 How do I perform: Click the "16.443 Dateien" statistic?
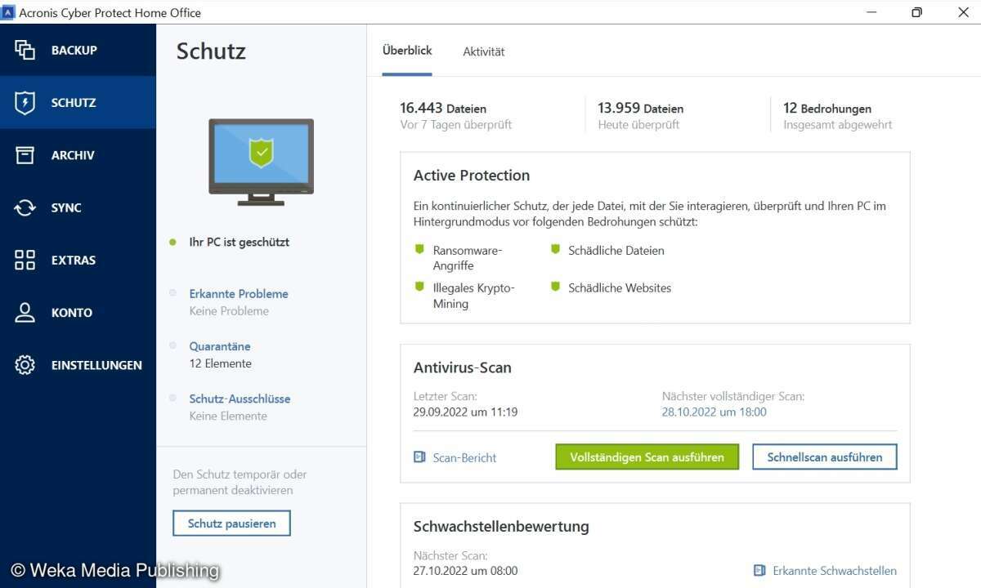pyautogui.click(x=443, y=108)
